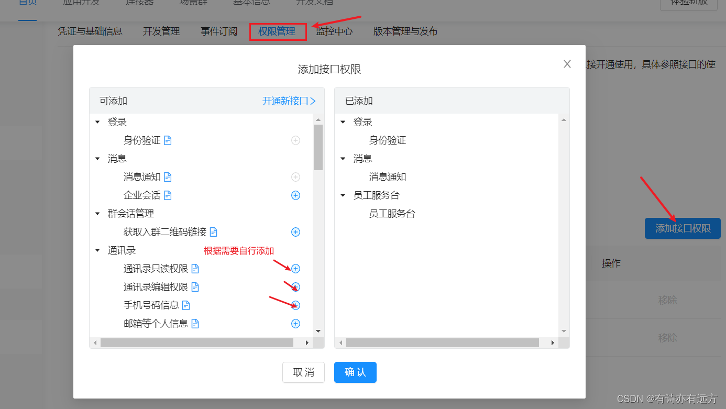Add 通讯录编辑权限 with its plus icon
The width and height of the screenshot is (726, 409).
pyautogui.click(x=295, y=287)
